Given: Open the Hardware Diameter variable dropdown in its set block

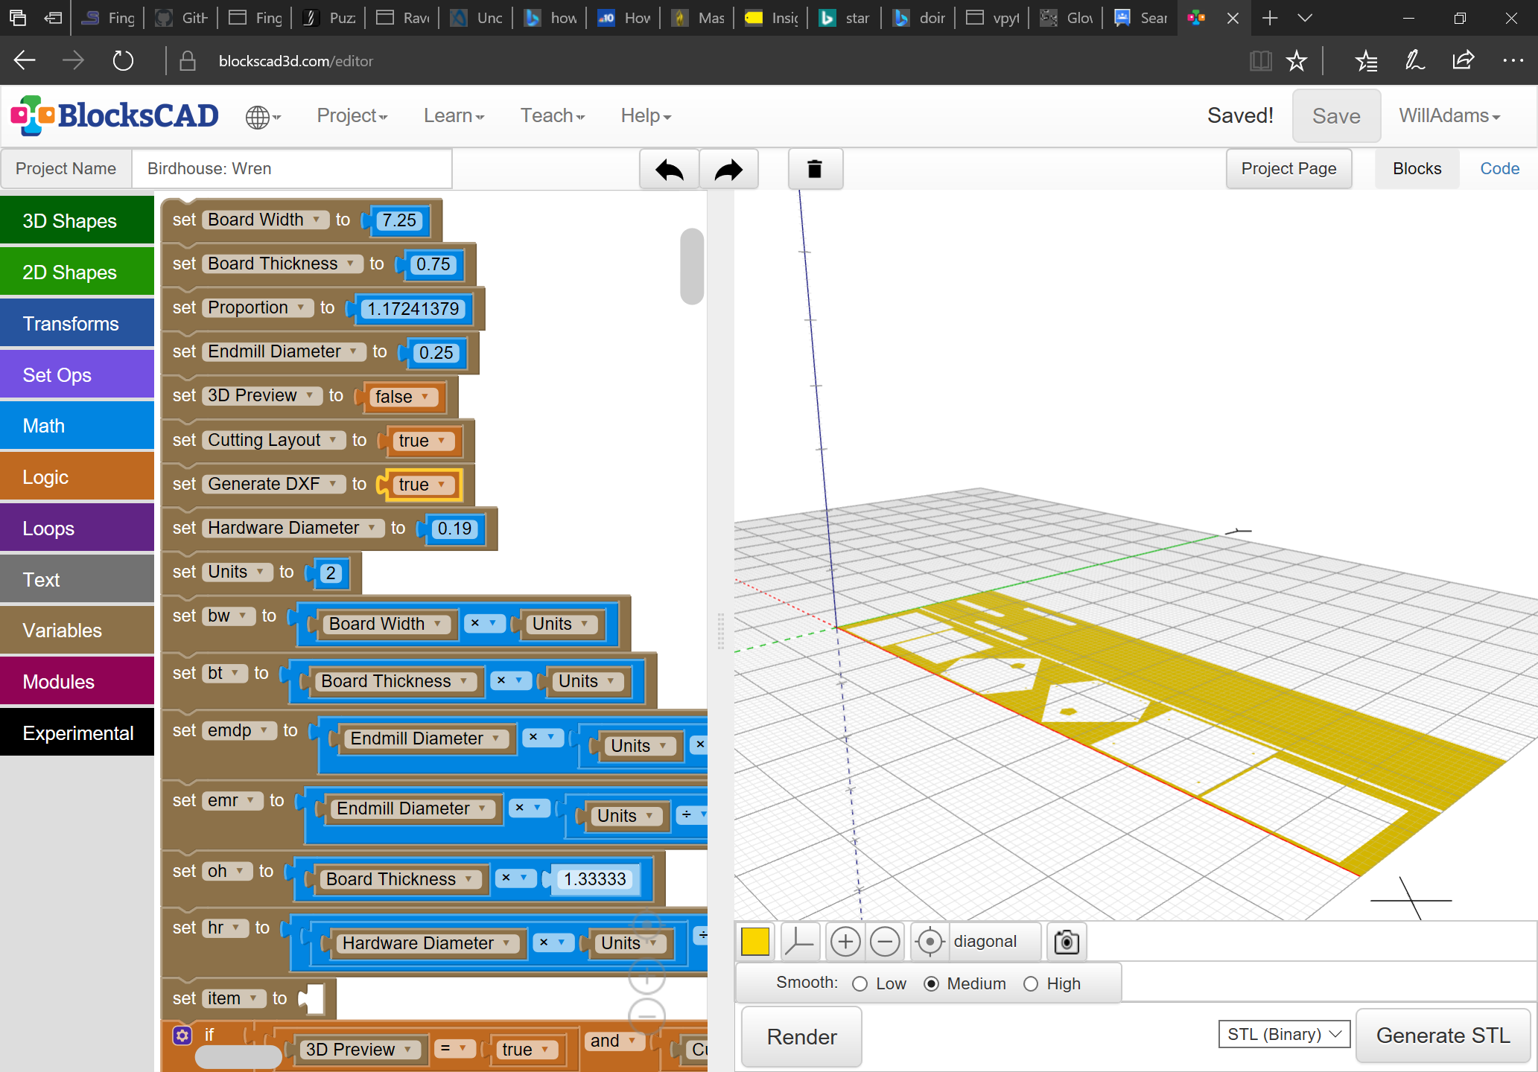Looking at the screenshot, I should (x=293, y=528).
